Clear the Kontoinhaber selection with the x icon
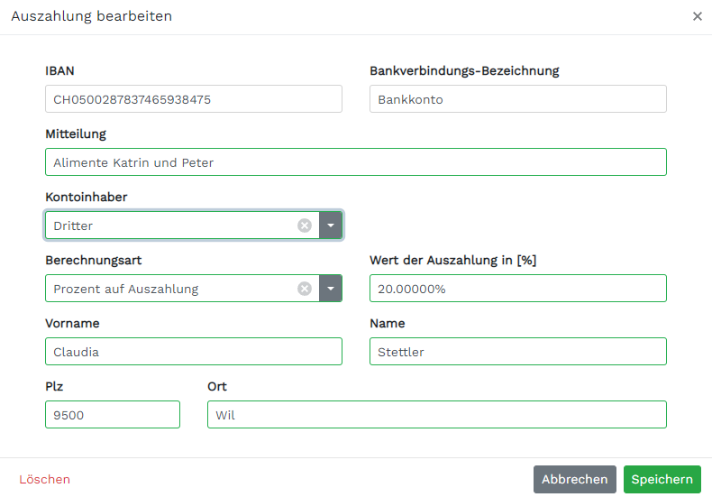This screenshot has width=712, height=497. [x=305, y=225]
